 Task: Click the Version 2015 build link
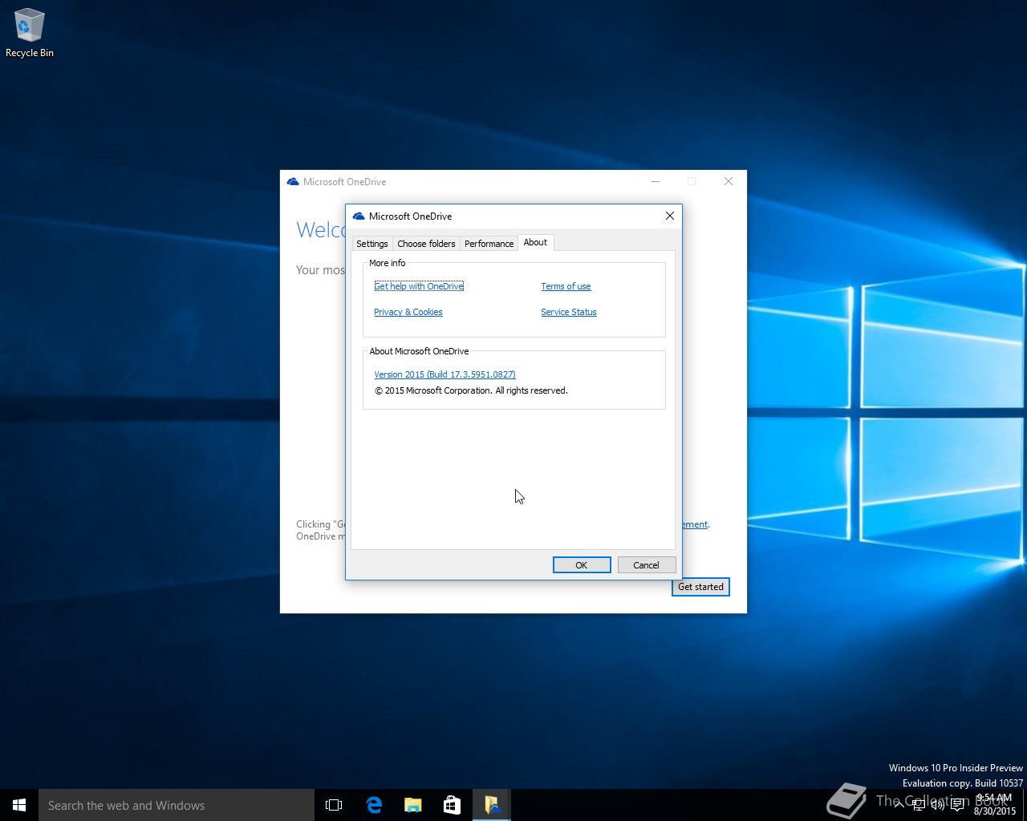point(444,374)
